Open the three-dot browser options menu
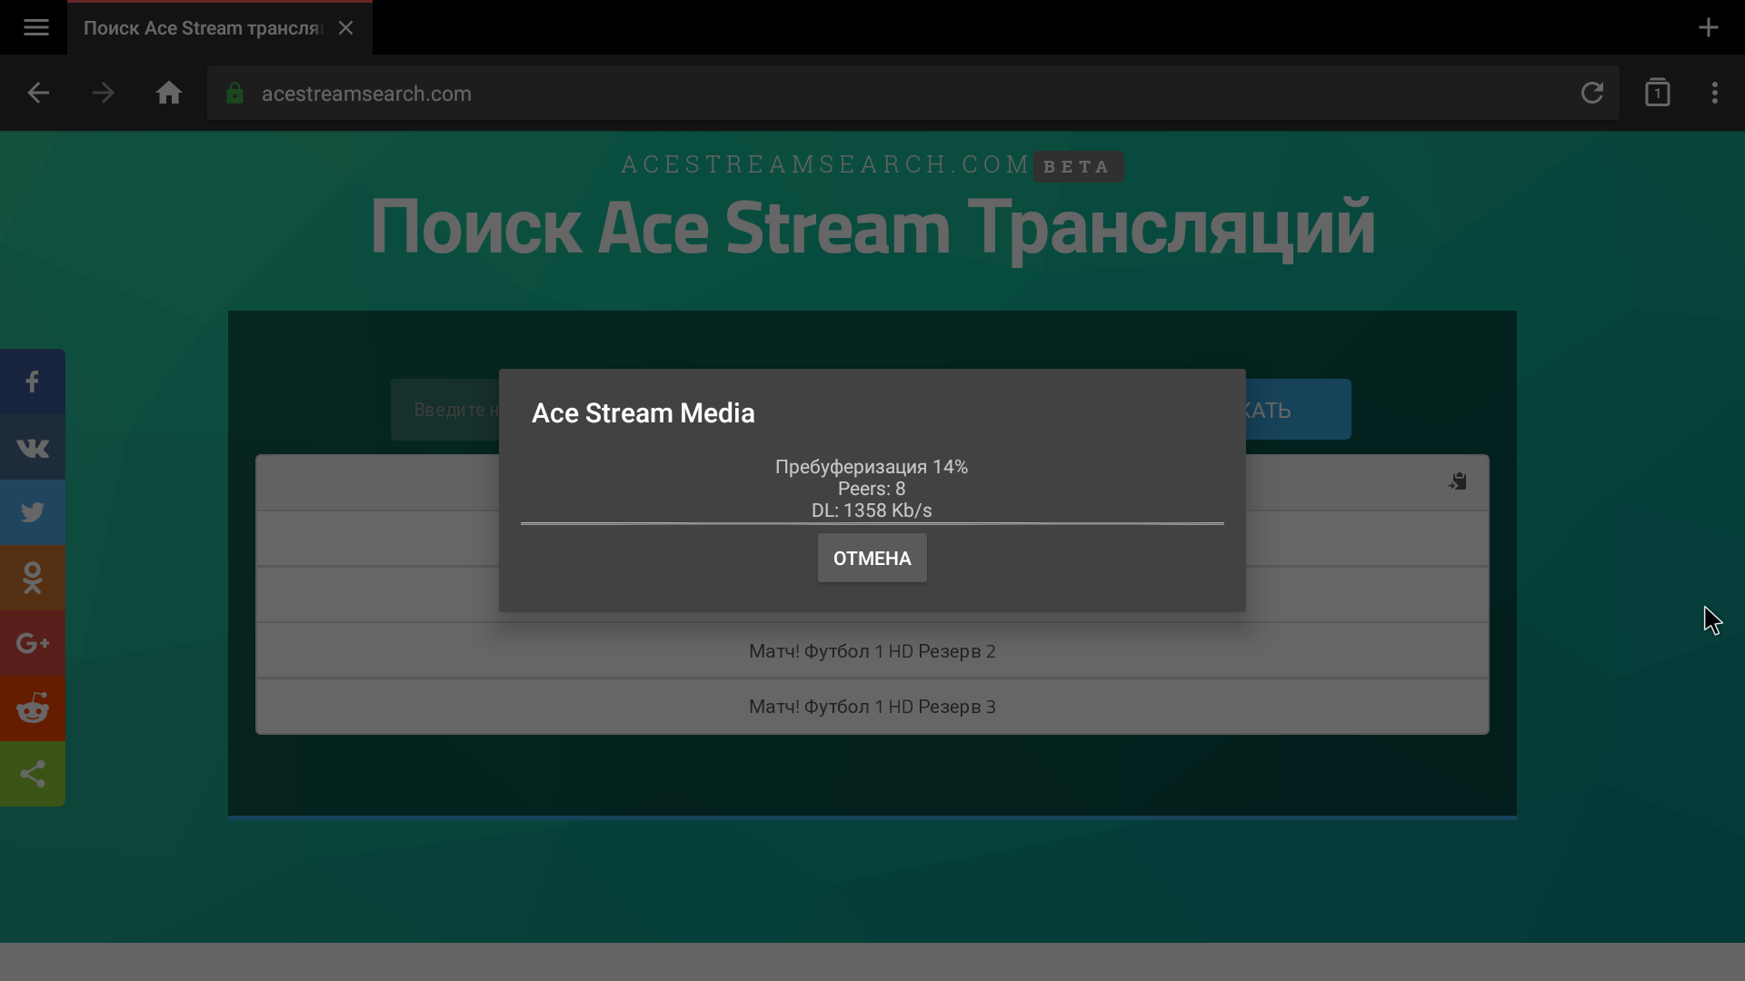 click(x=1715, y=93)
